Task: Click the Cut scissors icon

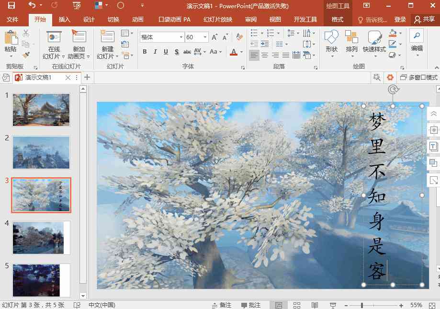Action: pyautogui.click(x=26, y=33)
